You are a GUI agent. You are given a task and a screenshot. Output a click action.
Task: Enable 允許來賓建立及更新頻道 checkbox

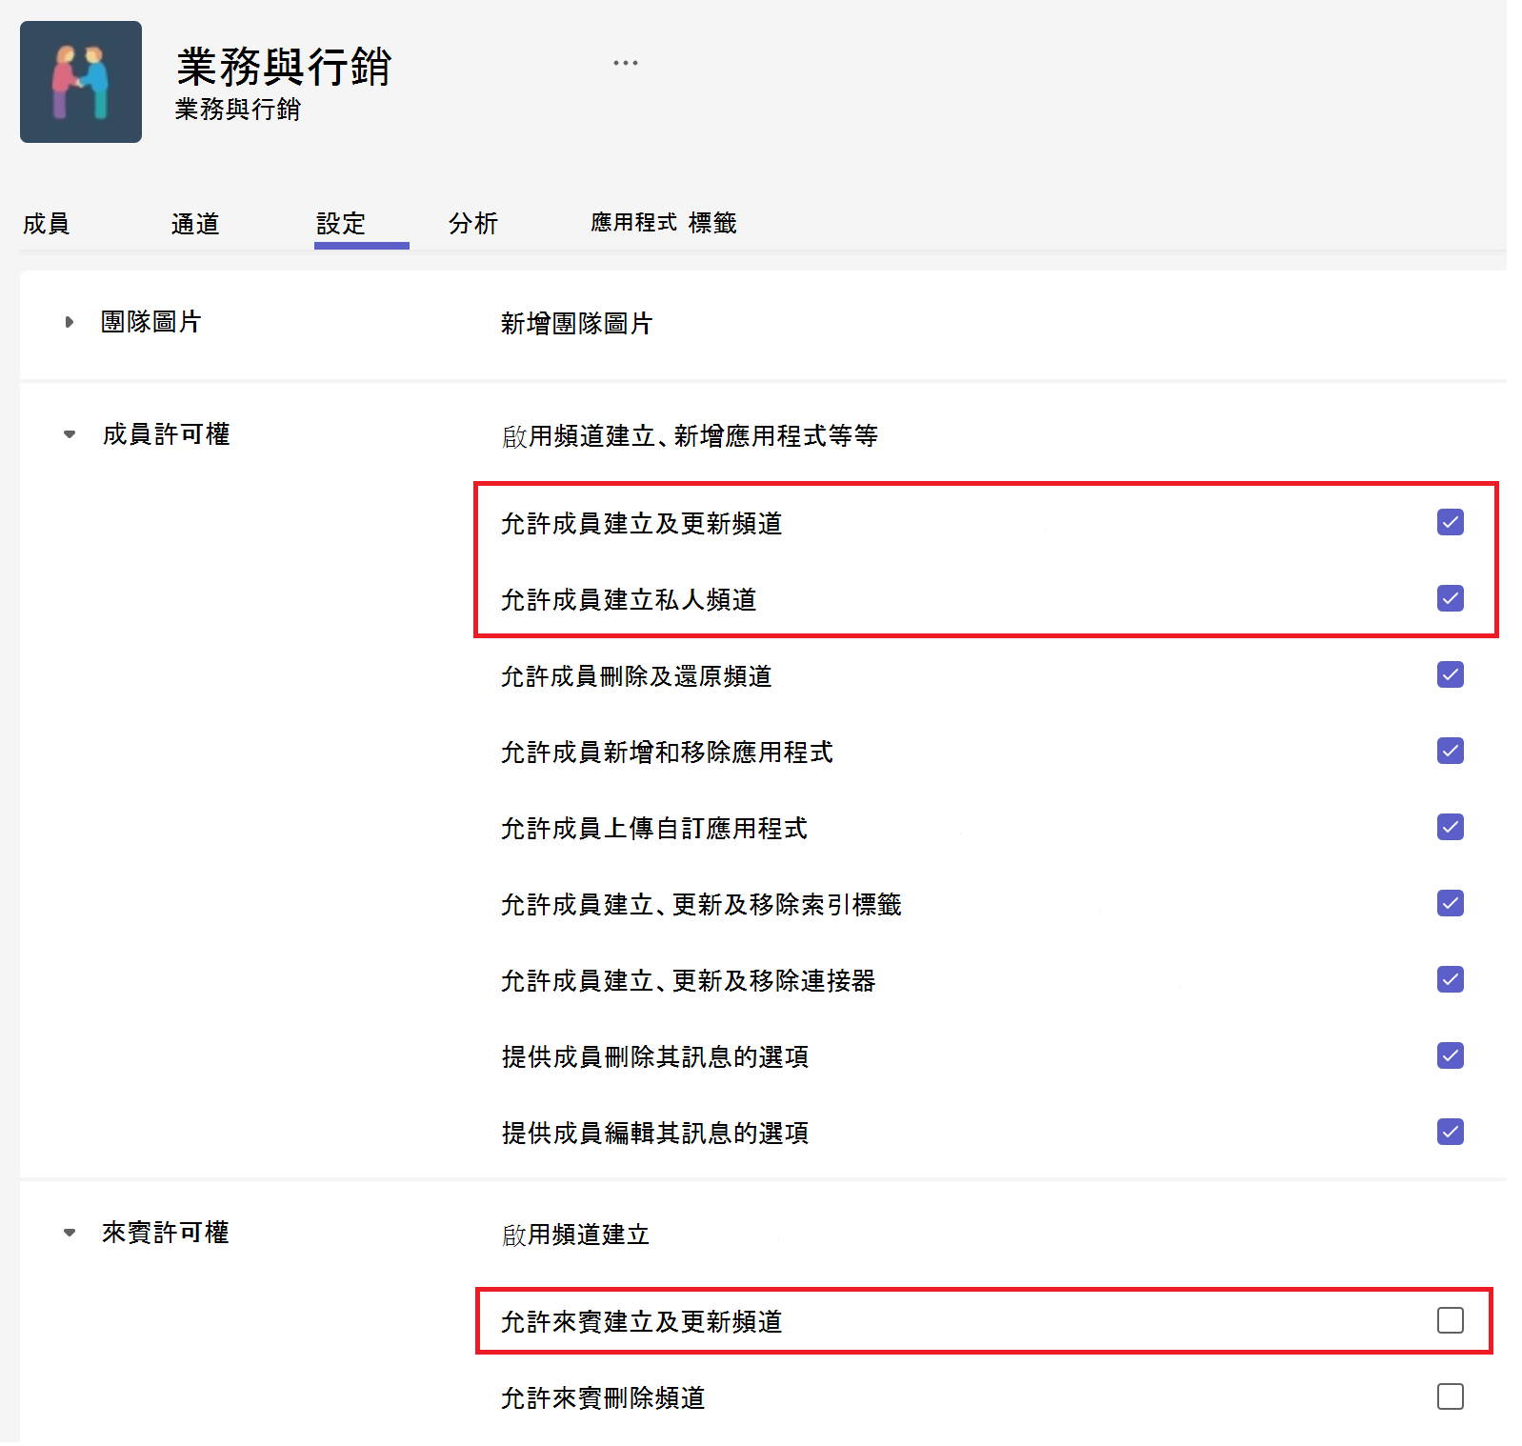[1451, 1320]
